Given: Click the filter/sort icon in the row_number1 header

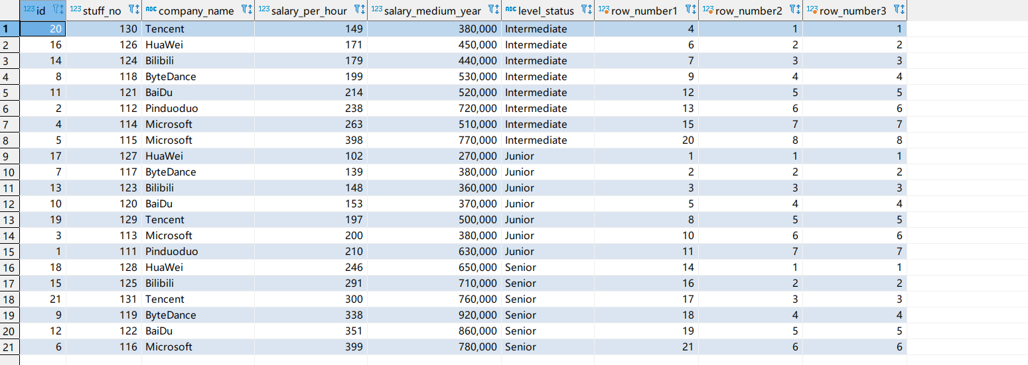Looking at the screenshot, I should point(690,10).
